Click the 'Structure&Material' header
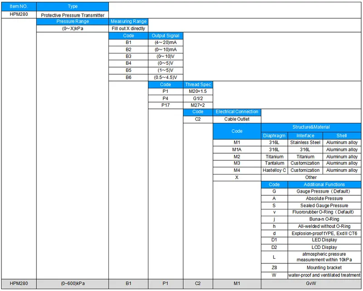The height and width of the screenshot is (291, 363). coord(311,127)
